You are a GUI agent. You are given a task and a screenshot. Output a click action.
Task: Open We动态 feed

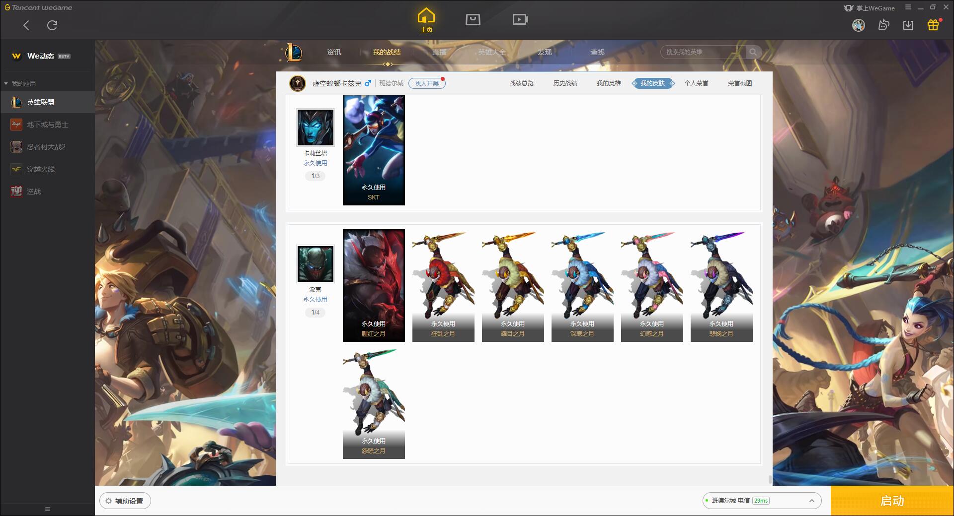click(x=47, y=56)
